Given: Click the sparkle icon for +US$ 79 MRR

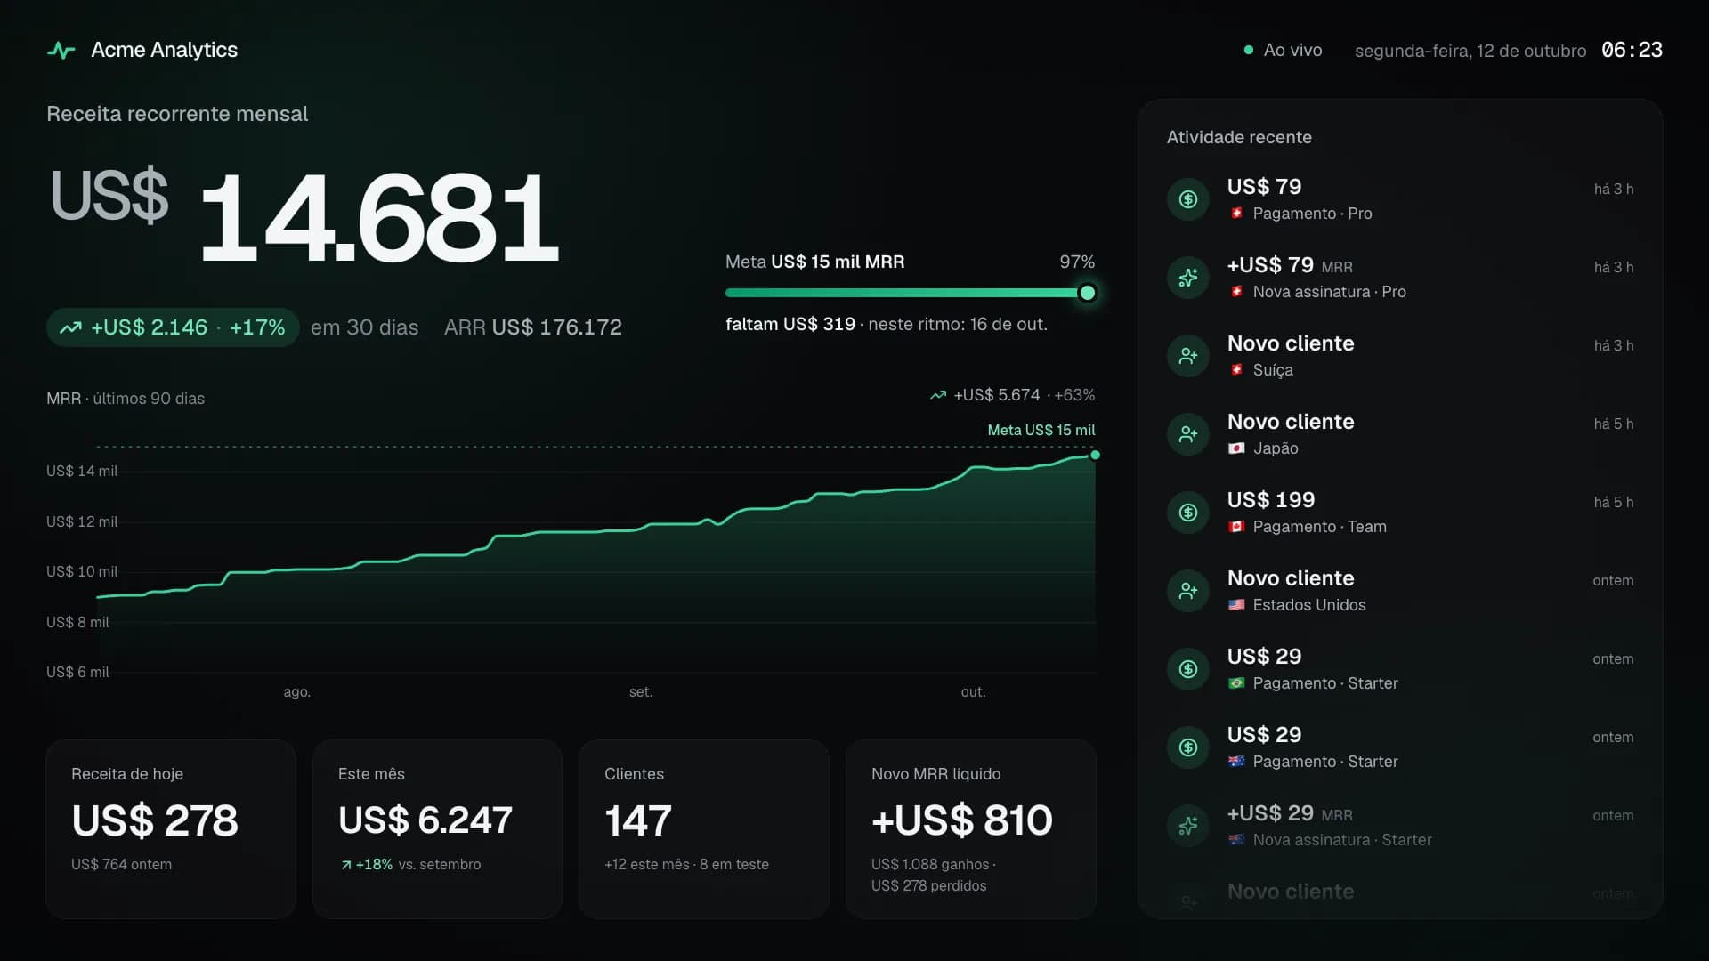Looking at the screenshot, I should (1188, 278).
